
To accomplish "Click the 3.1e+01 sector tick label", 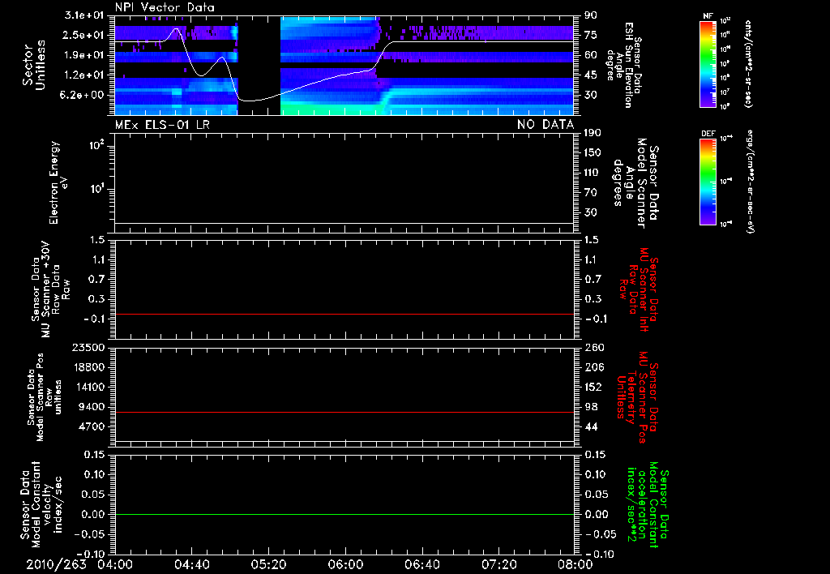I will (x=84, y=15).
